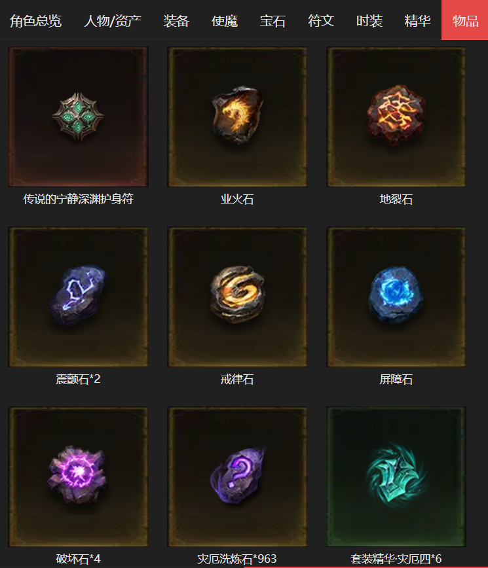488x568 pixels.
Task: Select the 业火石 fire stone icon
Action: (x=237, y=115)
